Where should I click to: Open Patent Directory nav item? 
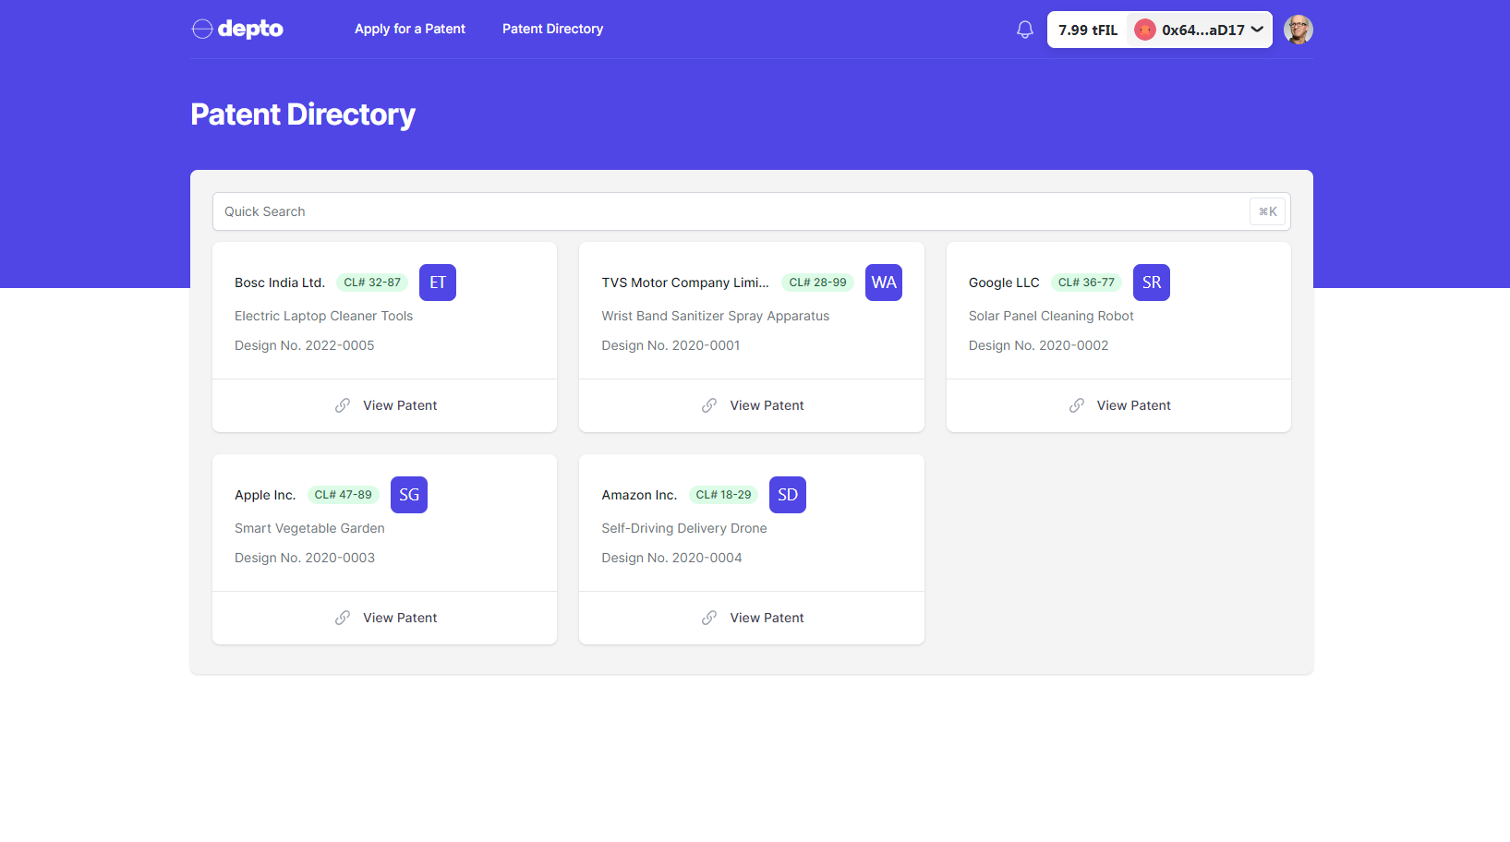(x=552, y=29)
